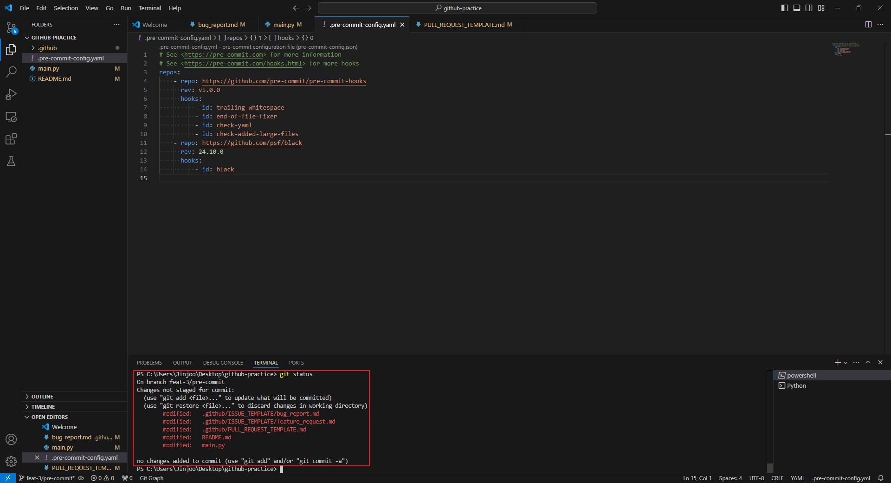Collapse the Open Editors section

75,417
